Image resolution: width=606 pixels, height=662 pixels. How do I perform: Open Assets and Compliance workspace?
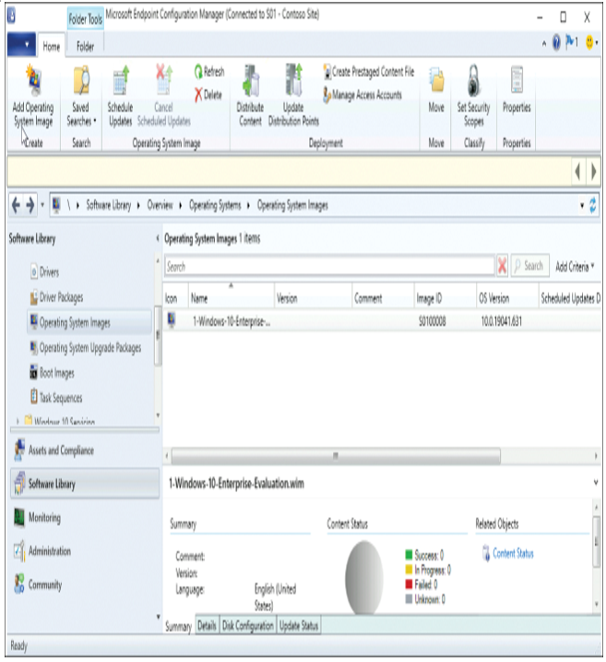click(x=85, y=451)
